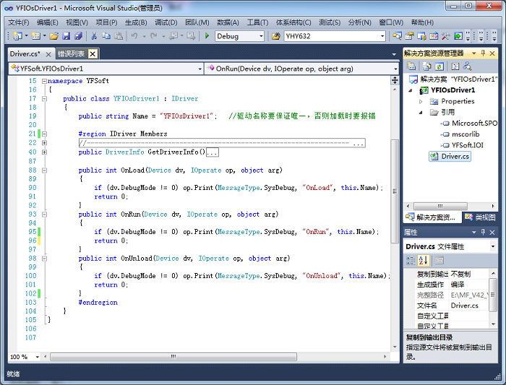Open the Debug configuration dropdown
The width and height of the screenshot is (506, 385).
click(x=261, y=36)
